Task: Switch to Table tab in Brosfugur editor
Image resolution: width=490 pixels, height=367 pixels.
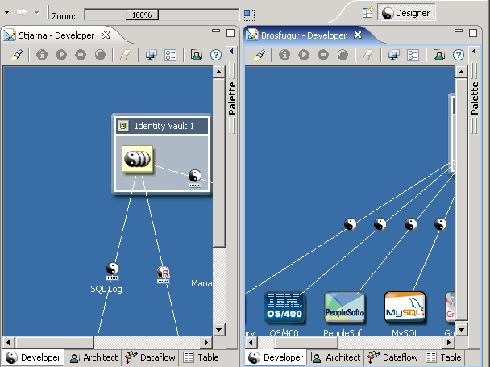Action: coord(443,357)
